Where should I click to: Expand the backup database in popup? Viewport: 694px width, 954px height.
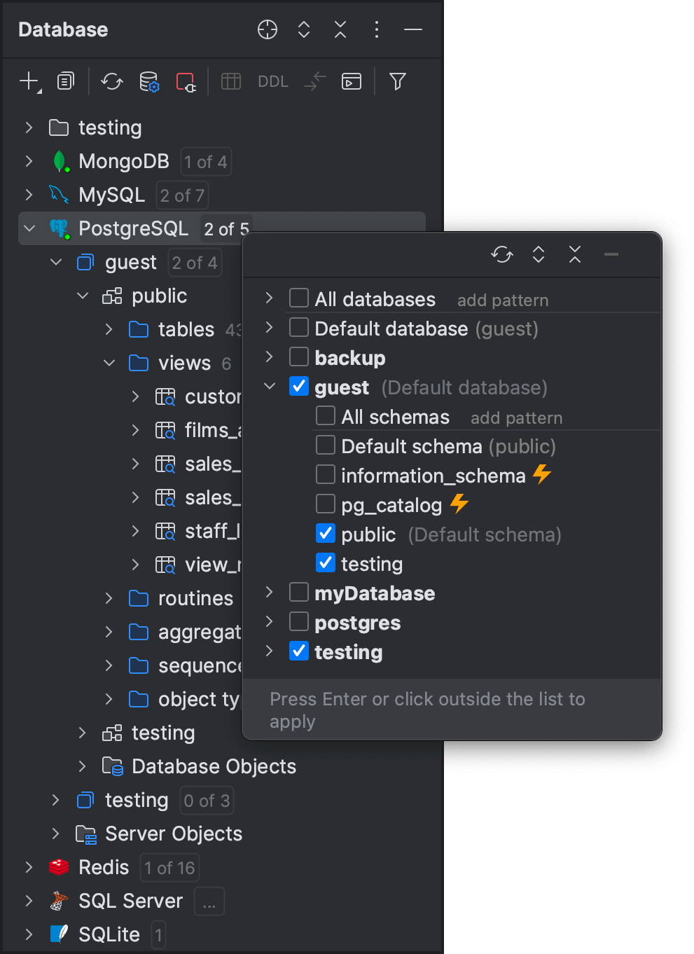coord(269,357)
